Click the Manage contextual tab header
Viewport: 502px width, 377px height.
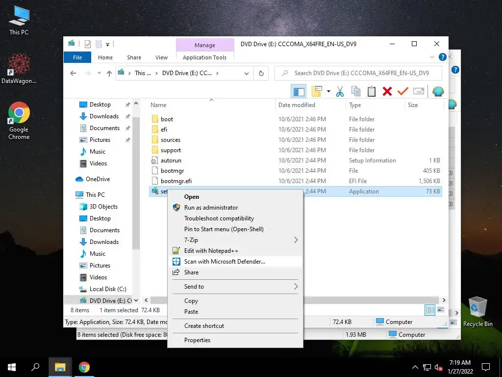pos(205,45)
